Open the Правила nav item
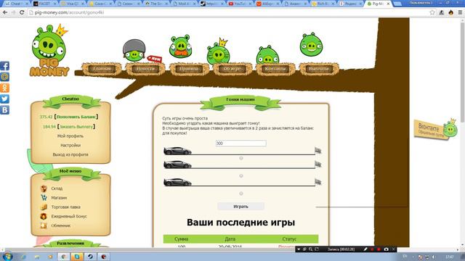Image resolution: width=465 pixels, height=261 pixels. click(x=189, y=69)
